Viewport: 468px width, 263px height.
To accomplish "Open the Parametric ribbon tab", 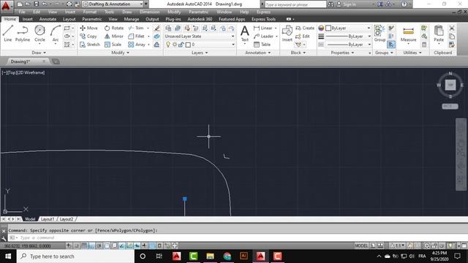I will (x=92, y=19).
